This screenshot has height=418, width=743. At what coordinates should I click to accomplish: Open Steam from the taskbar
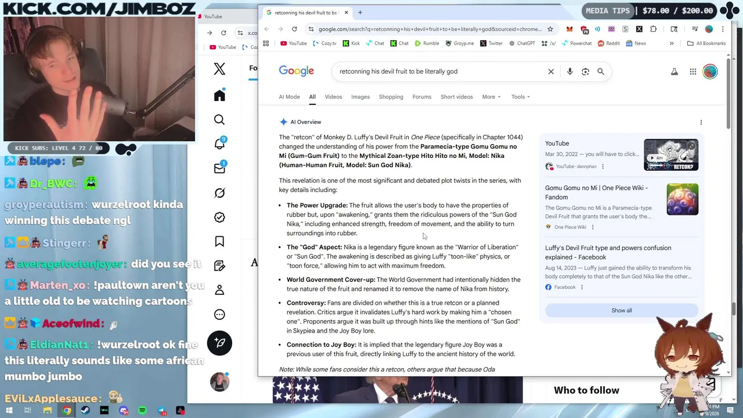point(85,411)
